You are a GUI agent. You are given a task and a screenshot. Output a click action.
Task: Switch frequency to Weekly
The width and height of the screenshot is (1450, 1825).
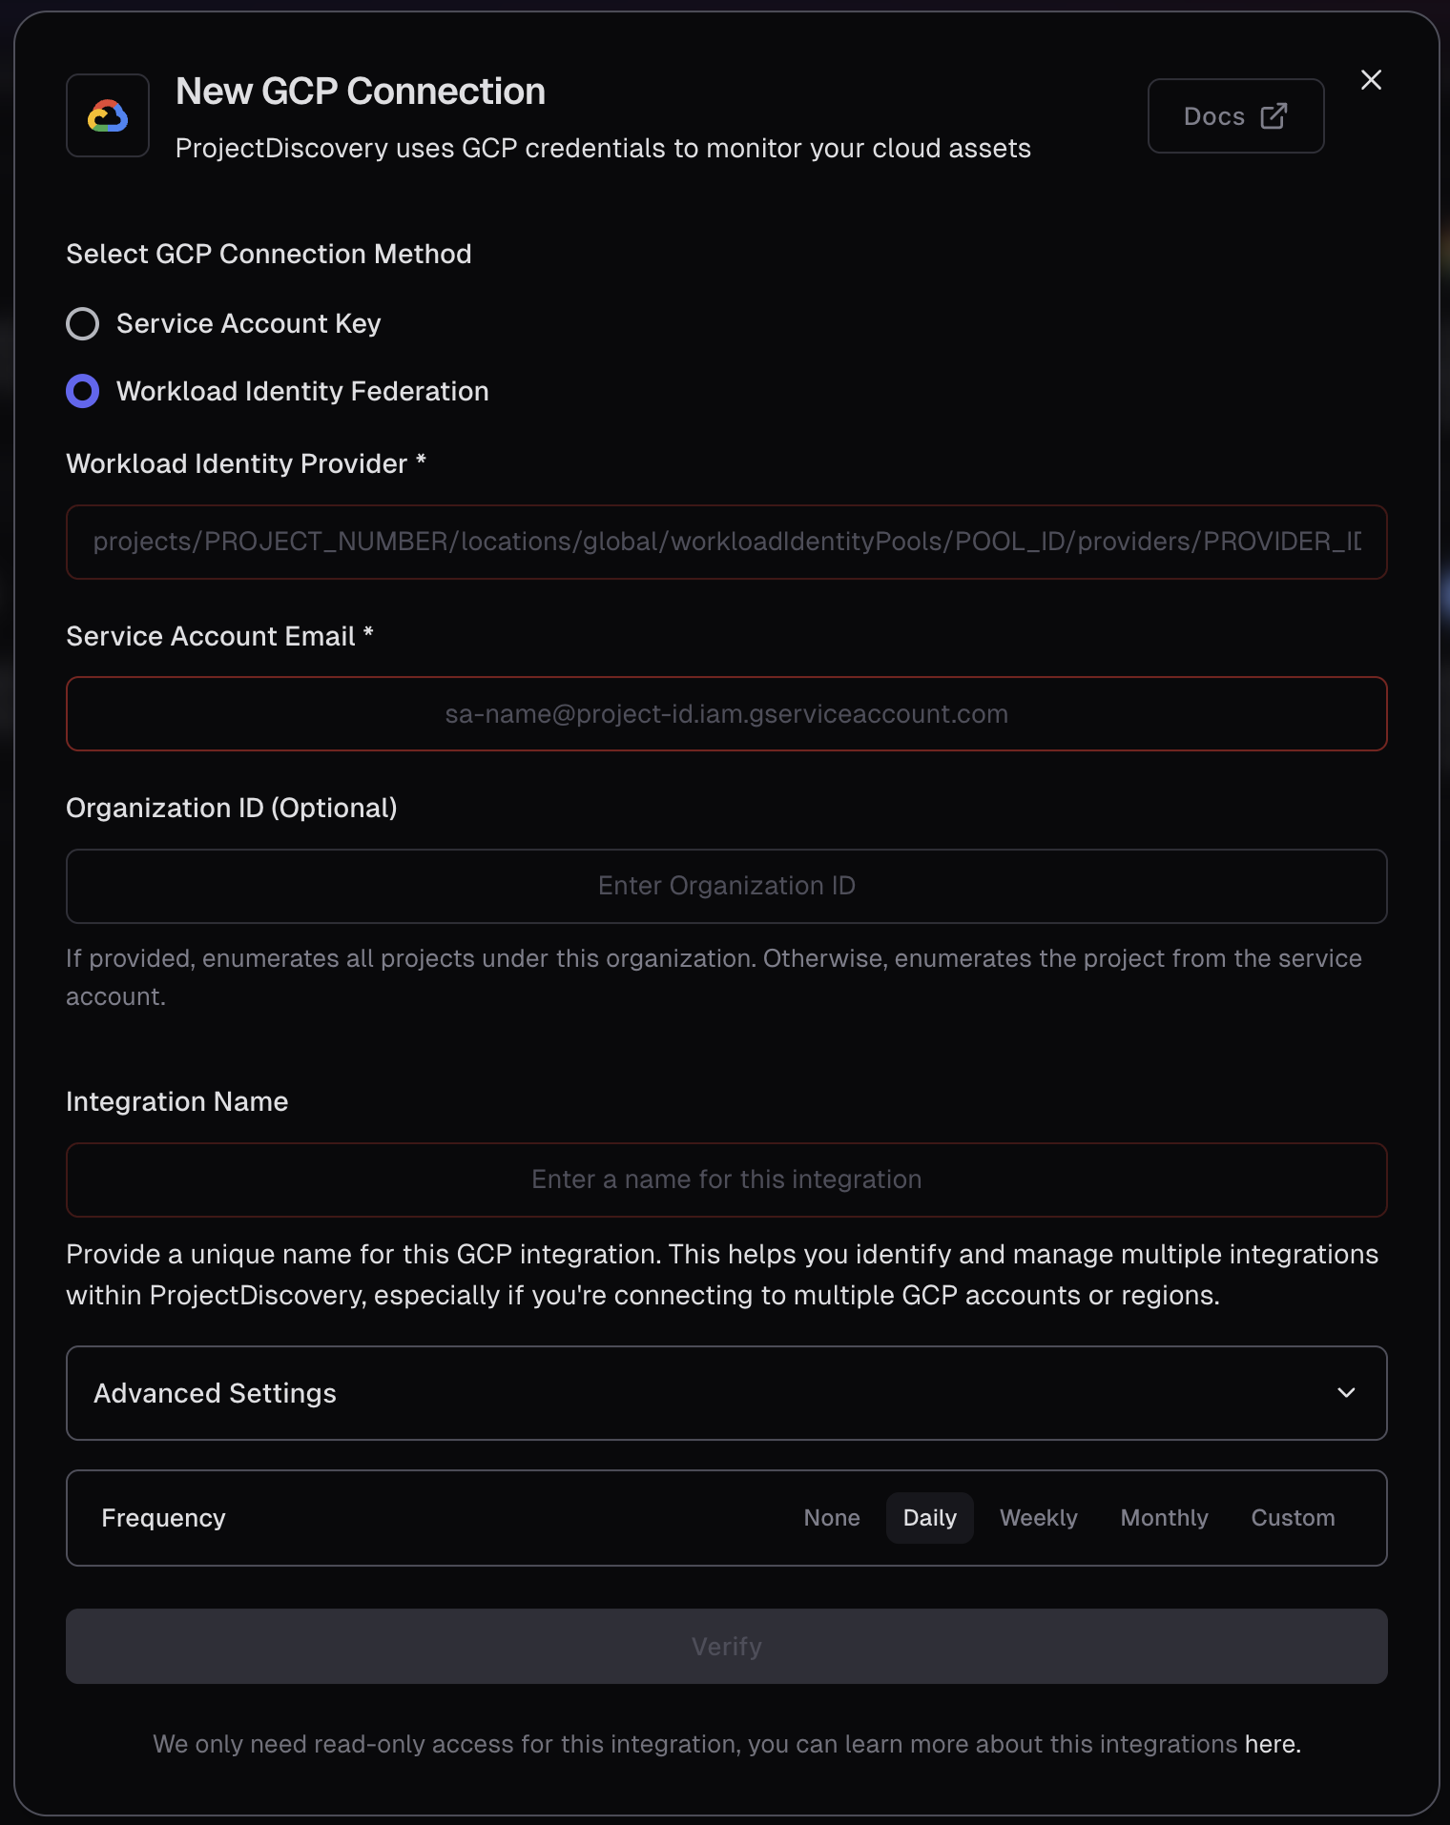[1038, 1517]
